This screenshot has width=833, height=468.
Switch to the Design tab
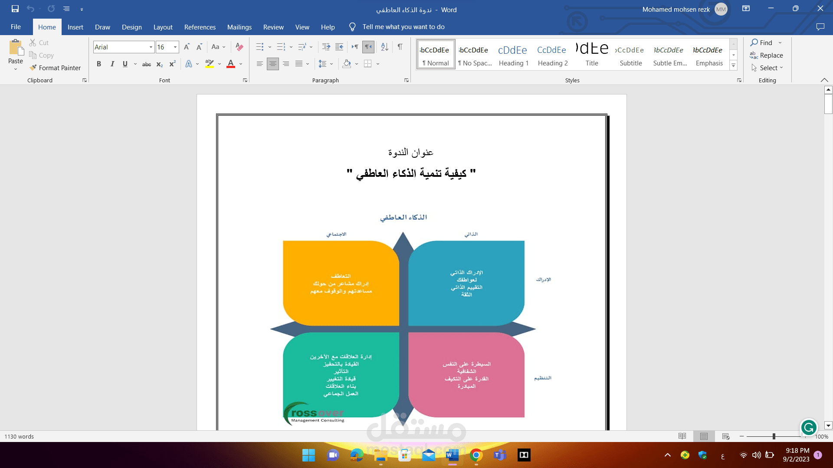132,27
